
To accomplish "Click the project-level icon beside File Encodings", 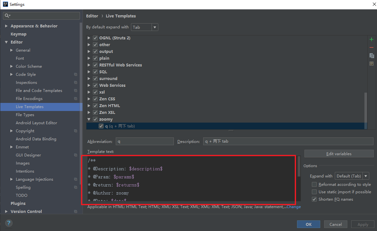I will point(75,99).
